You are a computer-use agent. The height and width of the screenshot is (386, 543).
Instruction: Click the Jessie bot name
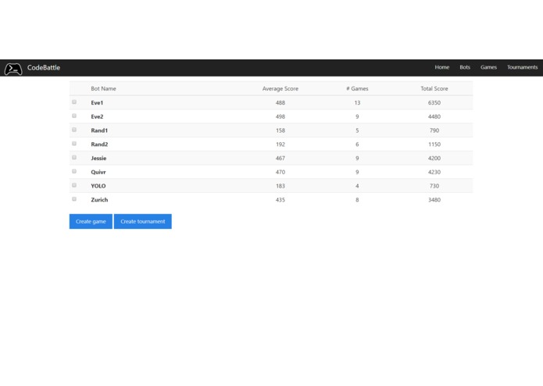98,158
